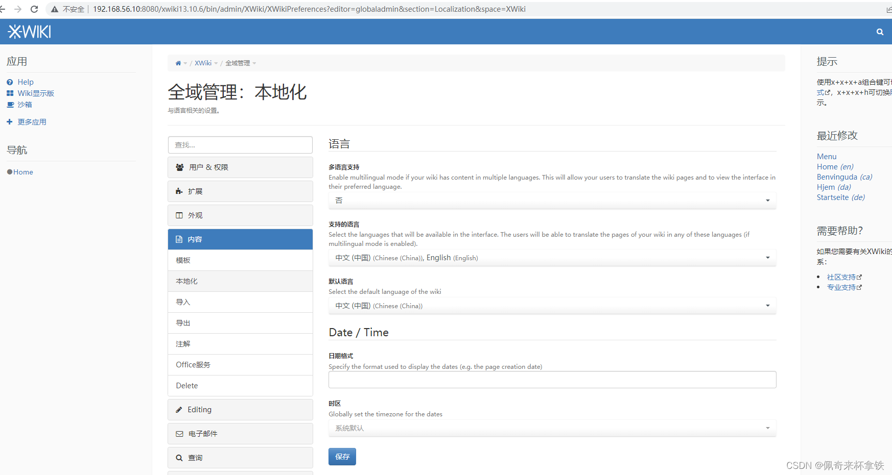Click the puzzle icon in 扩展
The width and height of the screenshot is (892, 475).
(179, 191)
